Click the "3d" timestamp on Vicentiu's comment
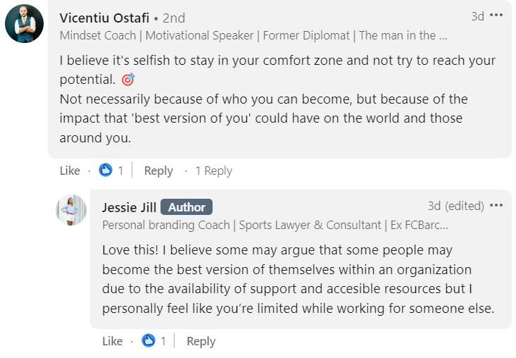Viewport: 516px width, 358px height. pyautogui.click(x=477, y=16)
